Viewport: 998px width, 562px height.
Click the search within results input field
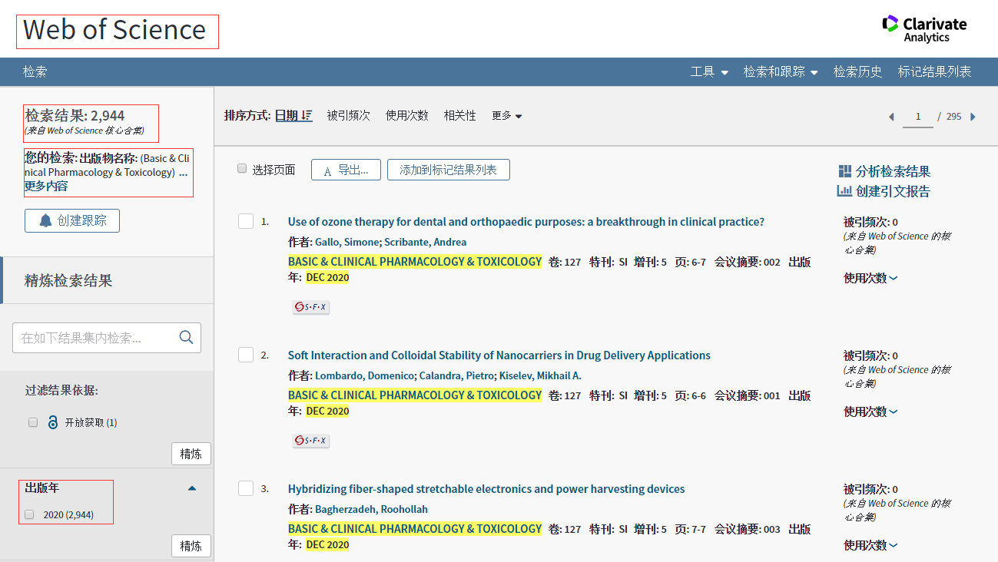coord(95,338)
